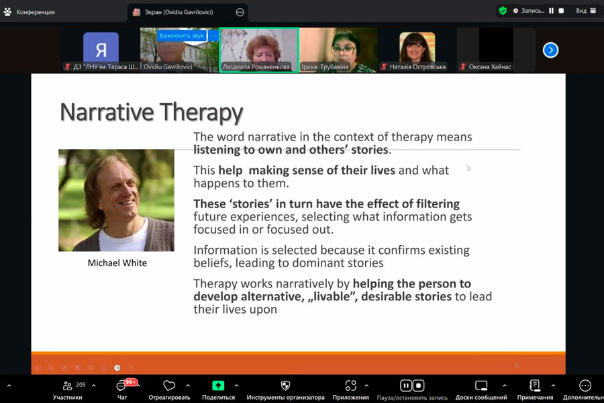Screen dimensions: 604x403
Task: Show next participants with blue arrow
Action: coord(550,50)
